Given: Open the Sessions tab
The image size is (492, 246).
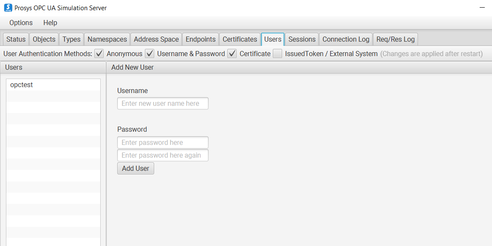Looking at the screenshot, I should point(302,39).
